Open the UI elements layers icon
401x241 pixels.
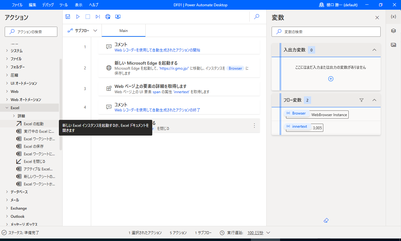393,31
